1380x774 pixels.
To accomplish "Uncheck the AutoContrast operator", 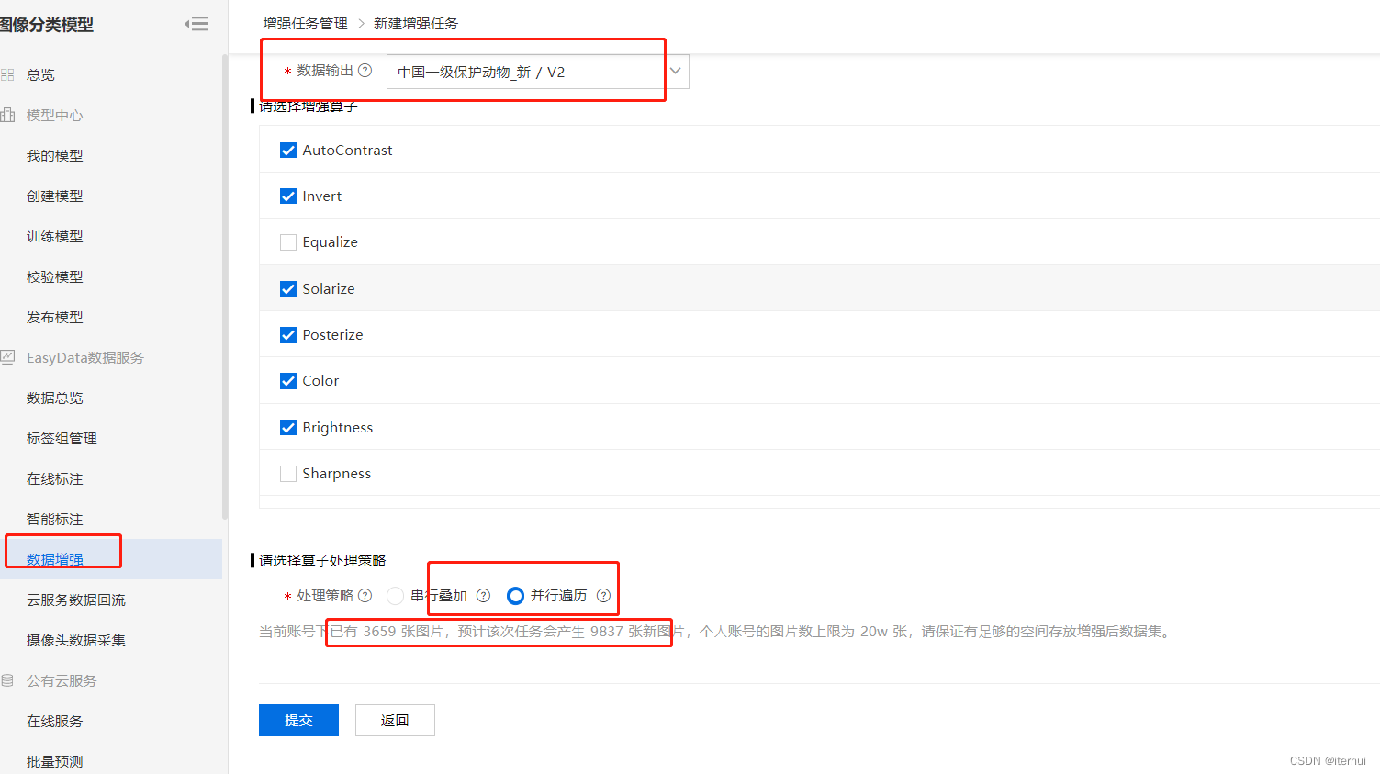I will (x=288, y=150).
